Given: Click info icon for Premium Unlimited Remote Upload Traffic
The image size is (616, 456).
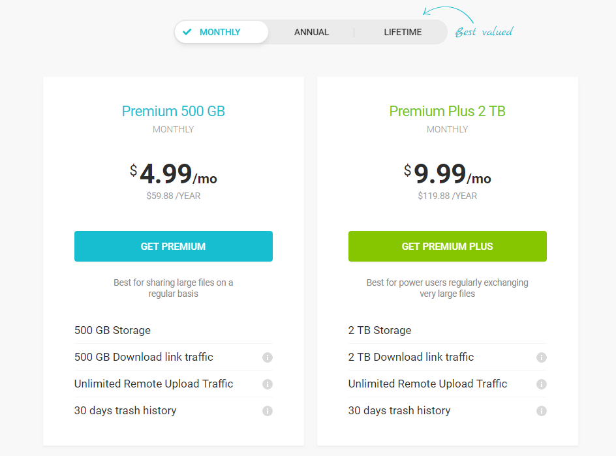Looking at the screenshot, I should [x=268, y=384].
